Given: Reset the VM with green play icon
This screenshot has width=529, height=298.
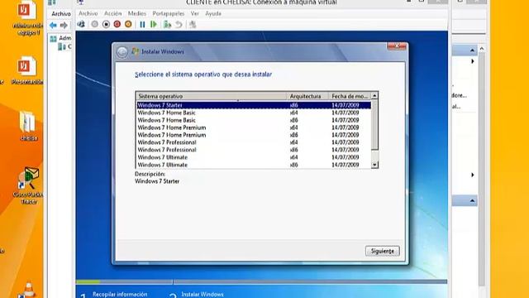Looking at the screenshot, I should (154, 24).
